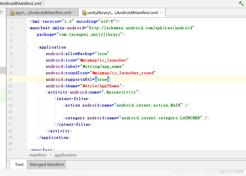Click fold end marker on line 18
This screenshot has width=246, height=176.
[x=26, y=131]
